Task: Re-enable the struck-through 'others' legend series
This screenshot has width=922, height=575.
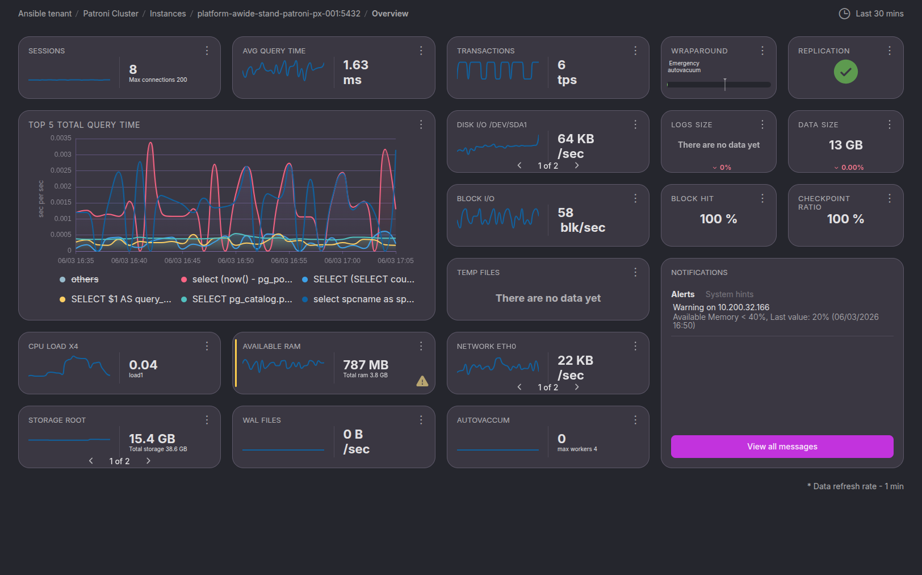Action: tap(84, 279)
